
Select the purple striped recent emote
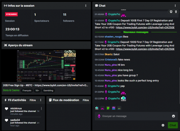click(113, 108)
